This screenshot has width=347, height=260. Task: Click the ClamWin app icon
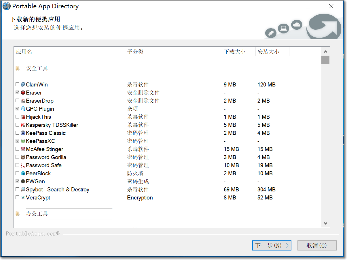tap(23, 84)
